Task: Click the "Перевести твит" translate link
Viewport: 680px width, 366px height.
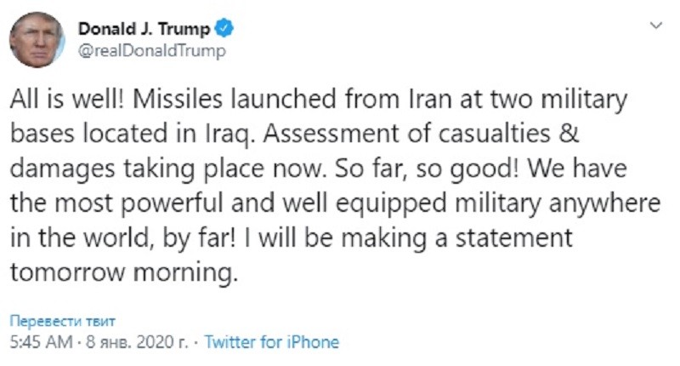Action: (x=62, y=321)
